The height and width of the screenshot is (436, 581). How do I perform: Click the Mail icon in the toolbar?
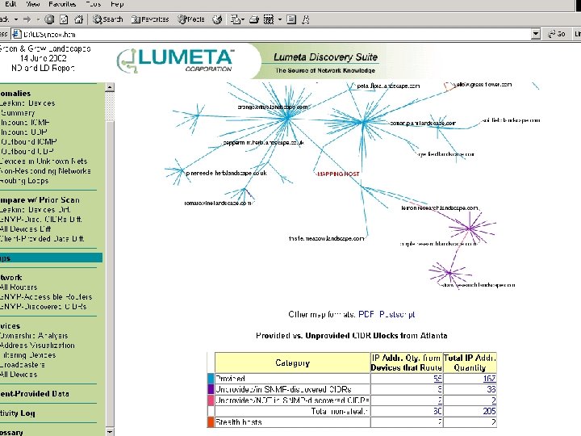pos(235,19)
